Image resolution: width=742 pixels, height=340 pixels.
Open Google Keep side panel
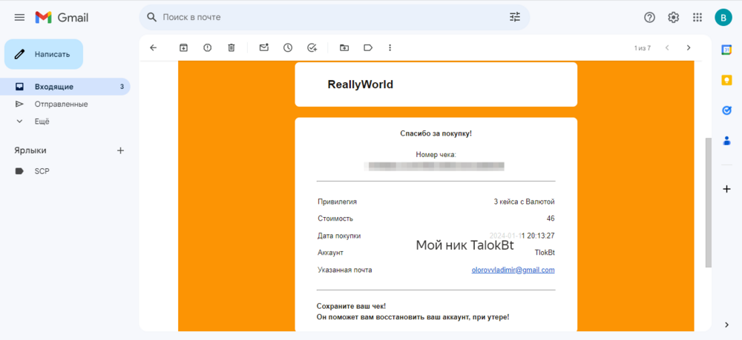click(x=726, y=80)
